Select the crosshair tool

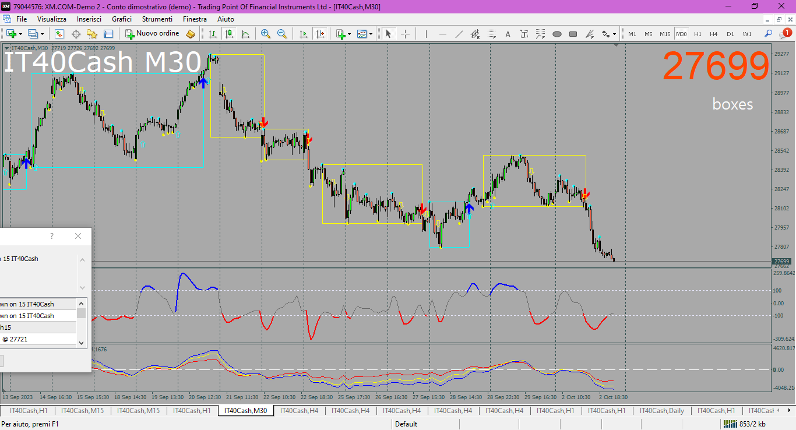406,34
